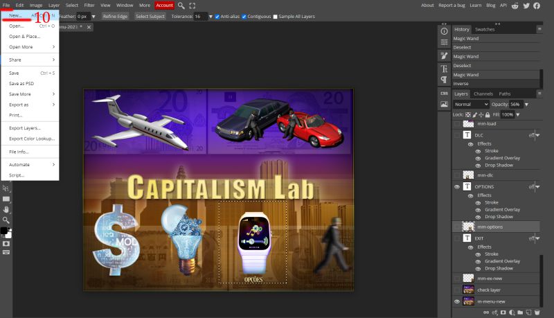Click the Refine Edge button
This screenshot has width=554, height=318.
(x=115, y=17)
